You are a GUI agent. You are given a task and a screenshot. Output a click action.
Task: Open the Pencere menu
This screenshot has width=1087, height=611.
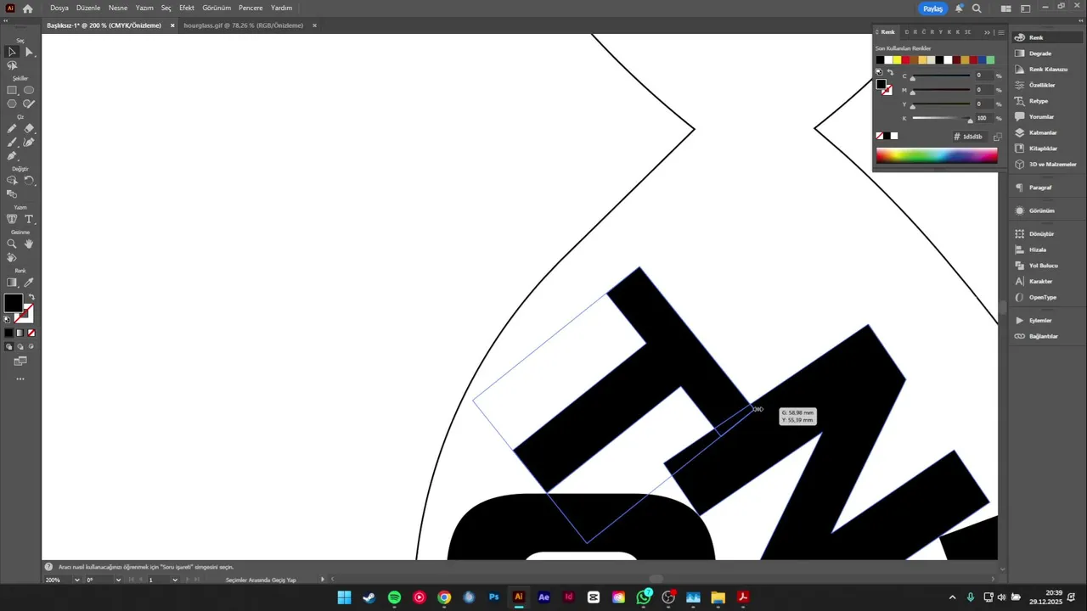pos(251,8)
